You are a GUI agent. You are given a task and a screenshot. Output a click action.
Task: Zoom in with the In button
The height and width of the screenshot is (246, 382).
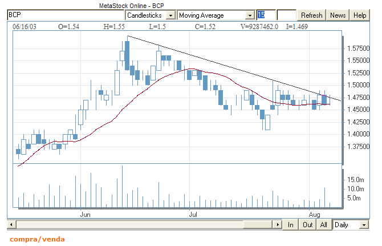coord(291,224)
